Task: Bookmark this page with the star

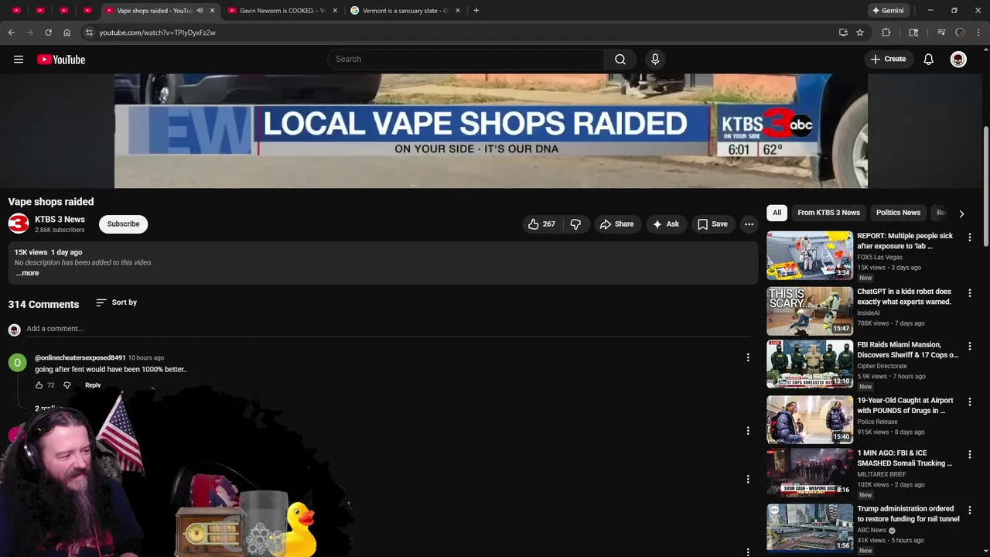Action: coord(860,32)
